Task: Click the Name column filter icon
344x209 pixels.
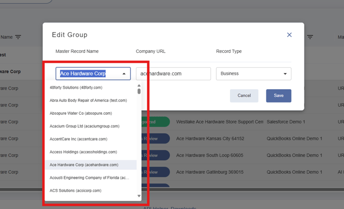Action: point(18,37)
